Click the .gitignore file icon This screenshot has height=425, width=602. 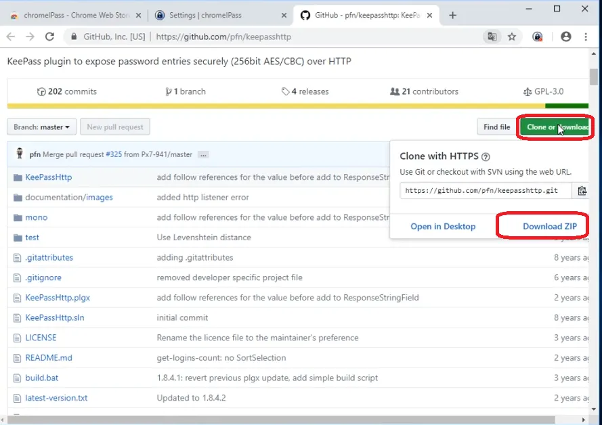coord(17,277)
